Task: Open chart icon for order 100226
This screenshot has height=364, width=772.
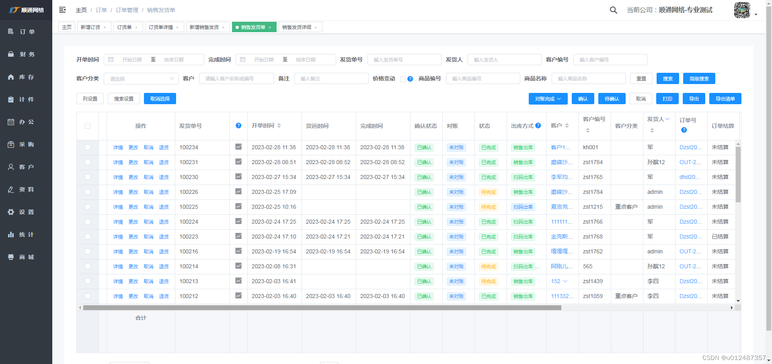Action: pos(238,191)
